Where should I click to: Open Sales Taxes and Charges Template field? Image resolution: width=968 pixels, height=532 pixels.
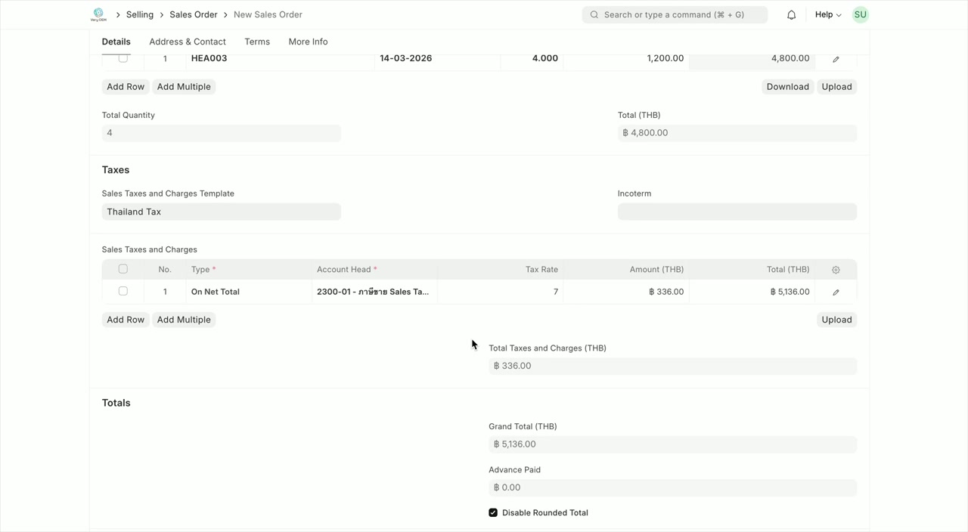pos(221,212)
